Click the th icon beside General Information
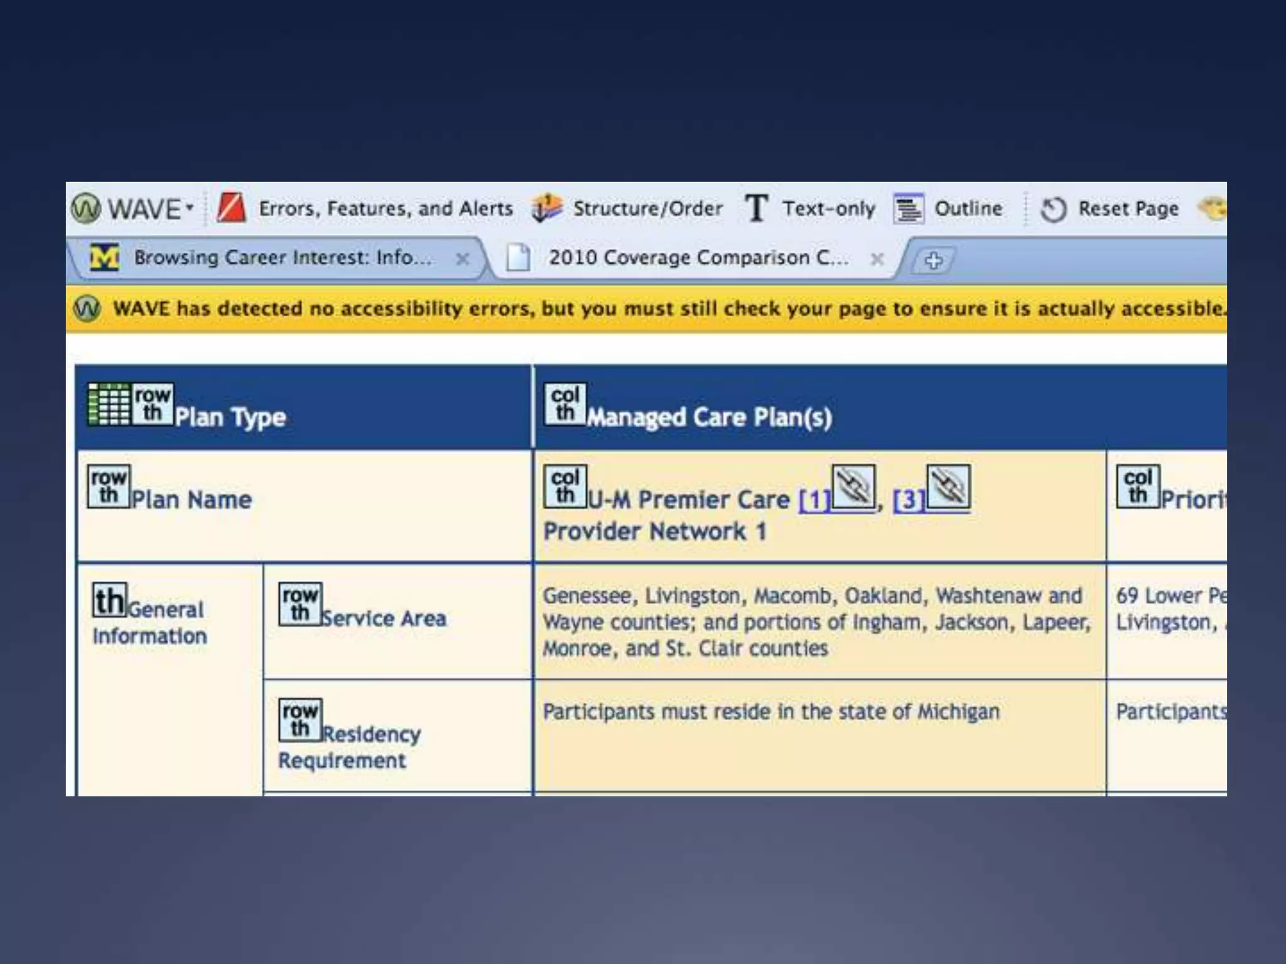Image resolution: width=1286 pixels, height=964 pixels. click(x=109, y=600)
